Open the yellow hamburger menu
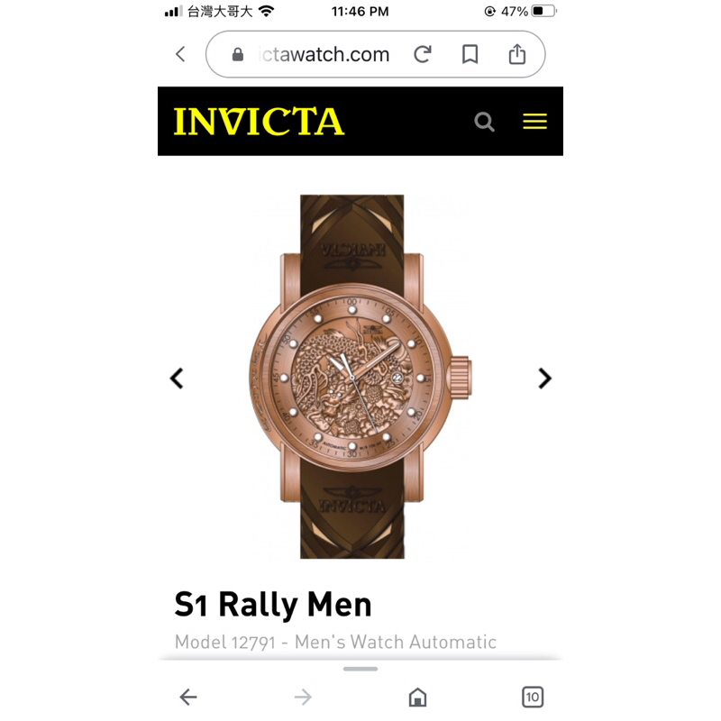This screenshot has width=721, height=721. tap(534, 122)
